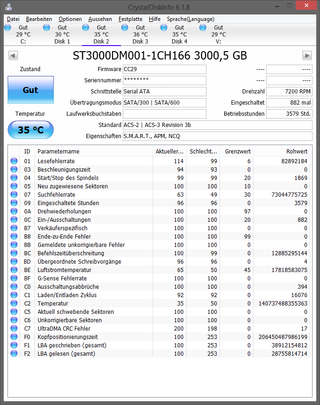The width and height of the screenshot is (320, 405).
Task: Click status orb for Befehlszeitüberschreitung row
Action: click(x=14, y=253)
